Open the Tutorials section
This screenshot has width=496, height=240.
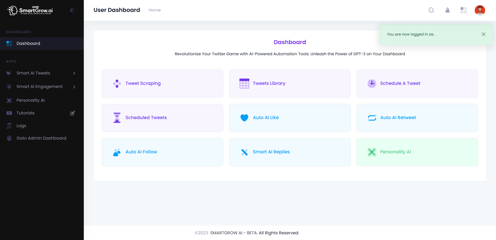[25, 113]
